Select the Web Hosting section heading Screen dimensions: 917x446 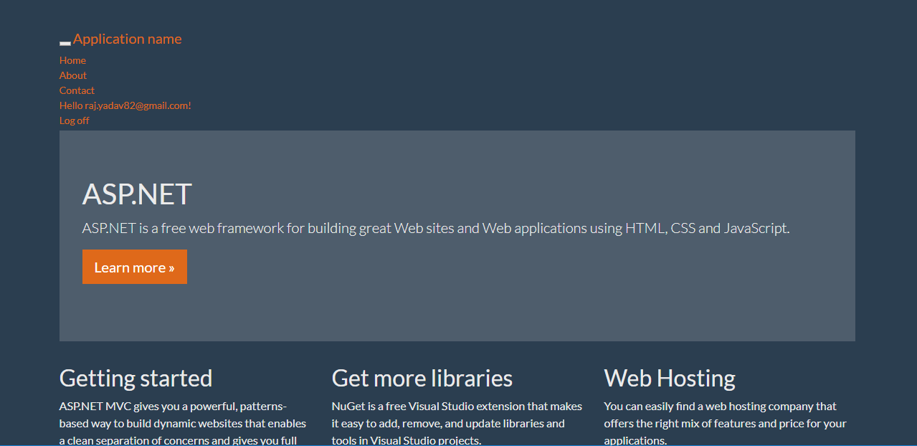[669, 378]
